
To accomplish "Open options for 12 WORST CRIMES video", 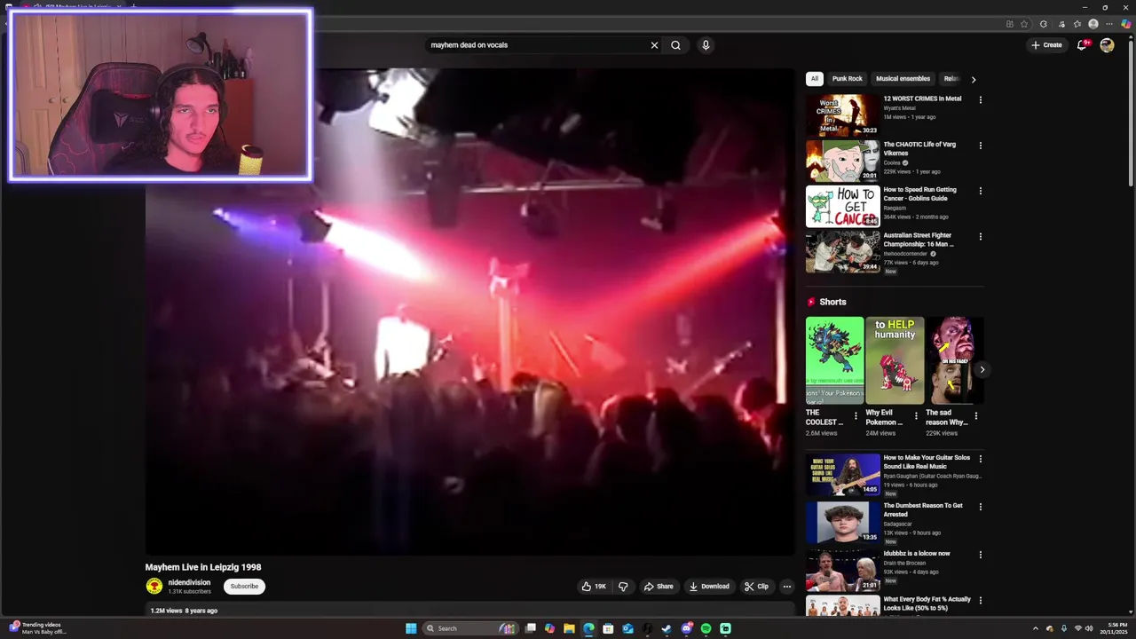I will (x=981, y=100).
